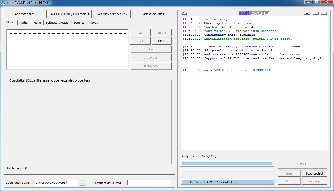Open the Media tab
Viewport: 334px width, 191px height.
tap(10, 22)
